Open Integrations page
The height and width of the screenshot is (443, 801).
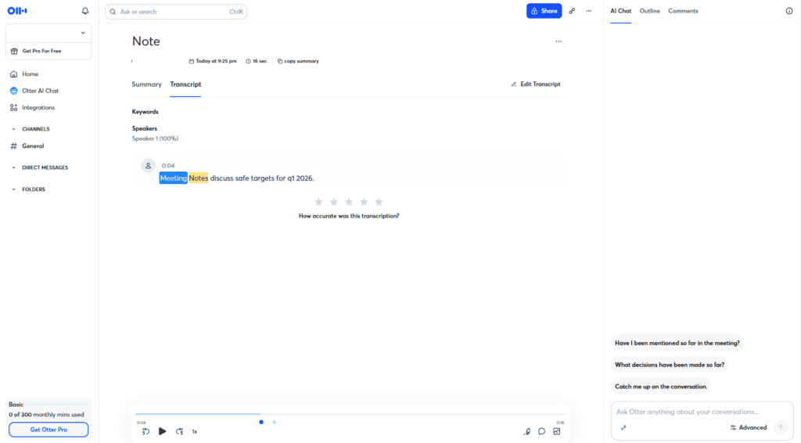(38, 108)
